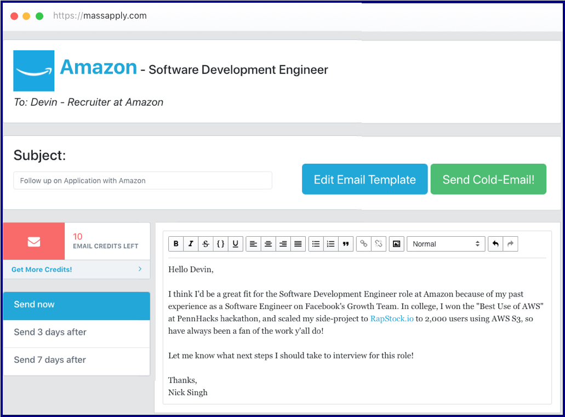
Task: Justify the email body text
Action: 298,244
